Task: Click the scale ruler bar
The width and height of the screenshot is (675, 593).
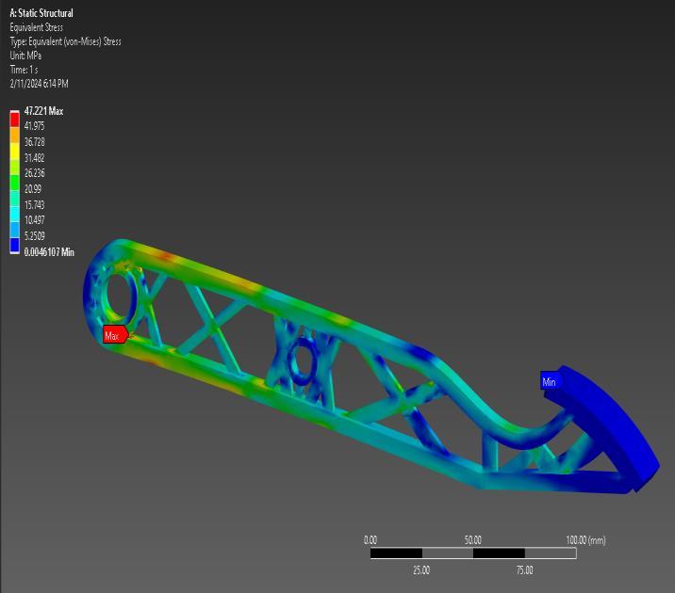Action: [473, 553]
